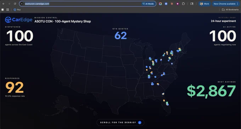Click the white glowing map marker
The height and width of the screenshot is (129, 241).
172,64
